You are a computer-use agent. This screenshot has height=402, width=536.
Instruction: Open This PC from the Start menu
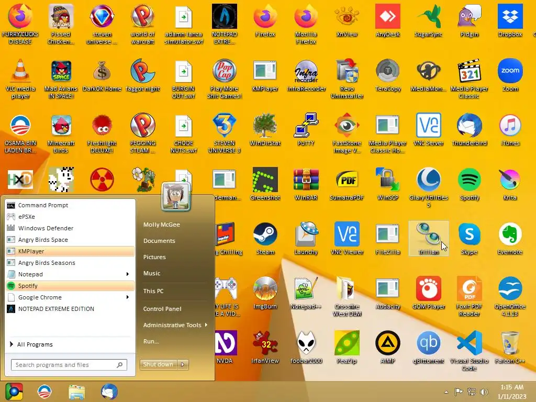(x=153, y=291)
